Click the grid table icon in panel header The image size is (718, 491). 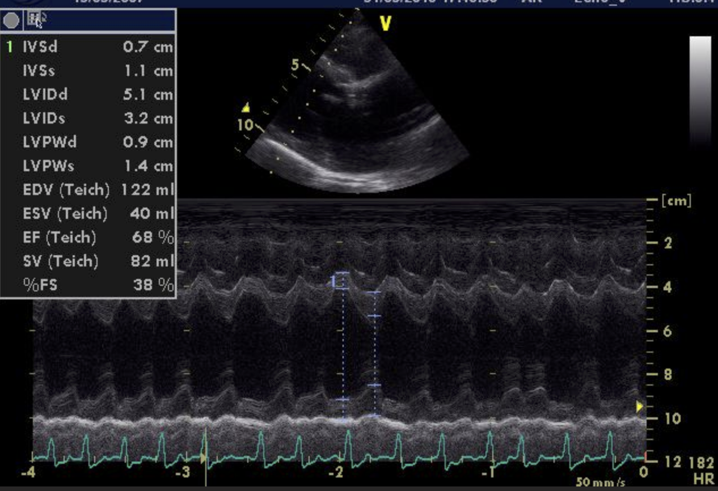[x=35, y=20]
